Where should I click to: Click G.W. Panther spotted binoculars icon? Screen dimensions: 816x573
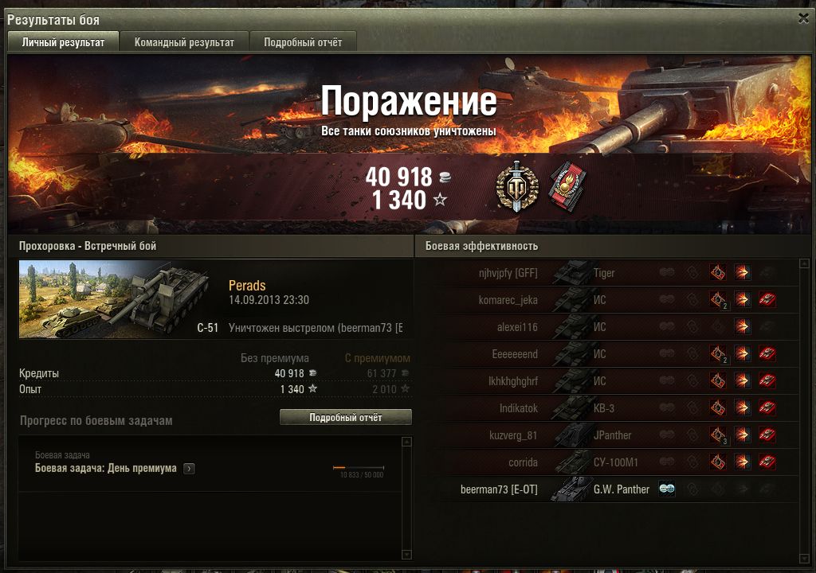(667, 489)
